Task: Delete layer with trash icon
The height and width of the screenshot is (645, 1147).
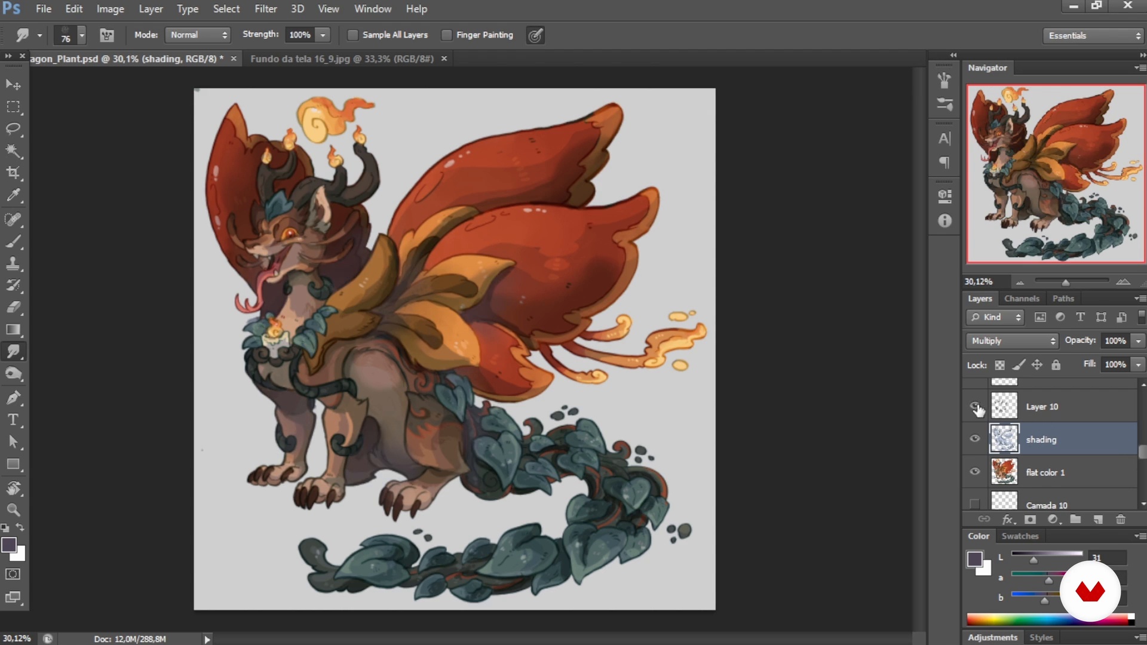Action: click(1121, 520)
